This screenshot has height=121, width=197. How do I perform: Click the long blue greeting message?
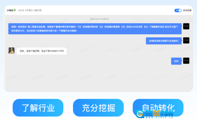pos(95,29)
